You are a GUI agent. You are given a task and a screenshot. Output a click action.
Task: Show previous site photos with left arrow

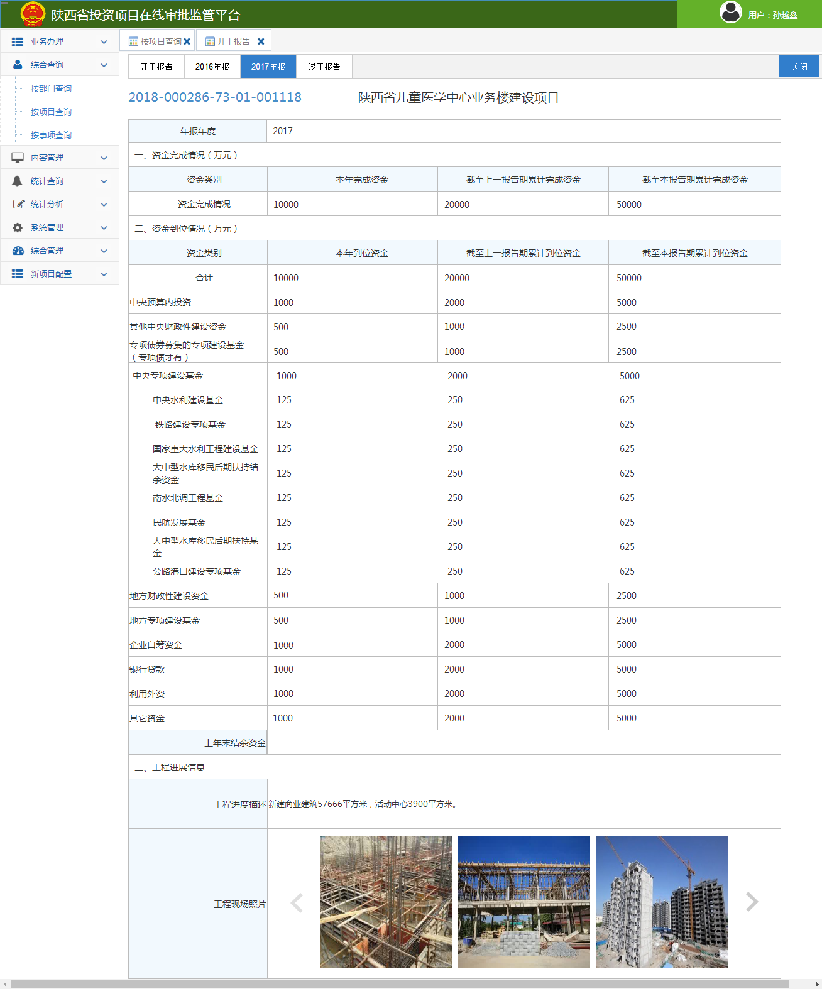[297, 902]
